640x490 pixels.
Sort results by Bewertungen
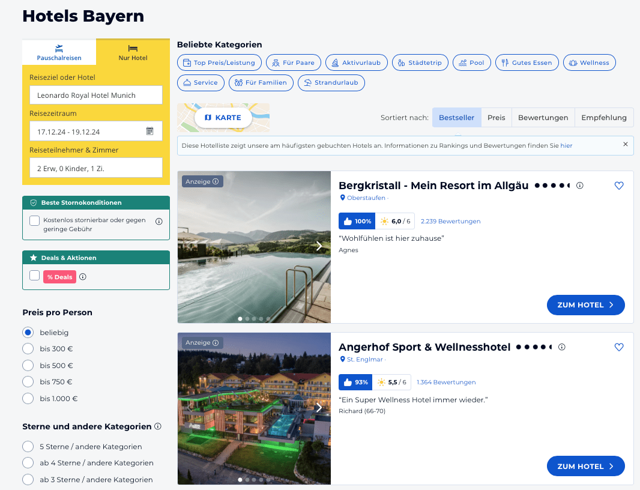pyautogui.click(x=543, y=118)
